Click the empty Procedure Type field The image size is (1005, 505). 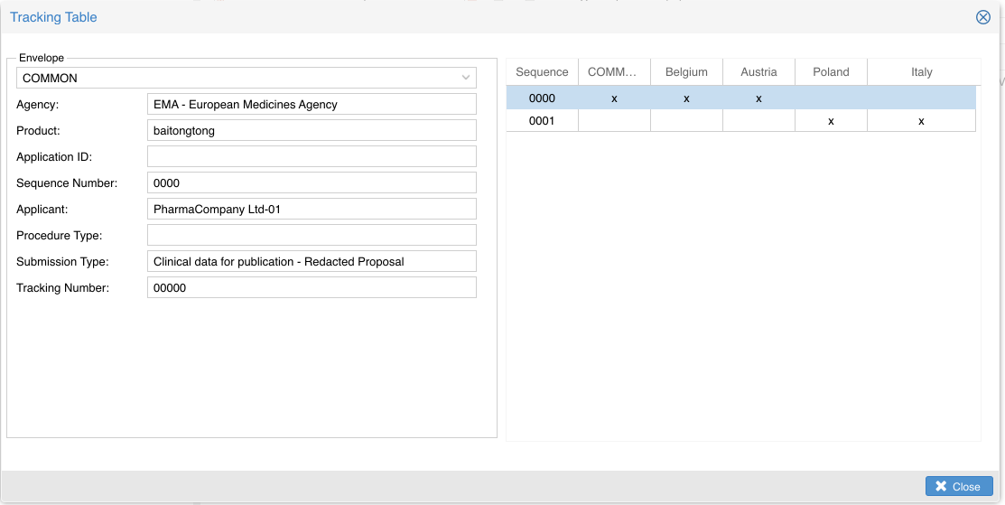pyautogui.click(x=312, y=235)
